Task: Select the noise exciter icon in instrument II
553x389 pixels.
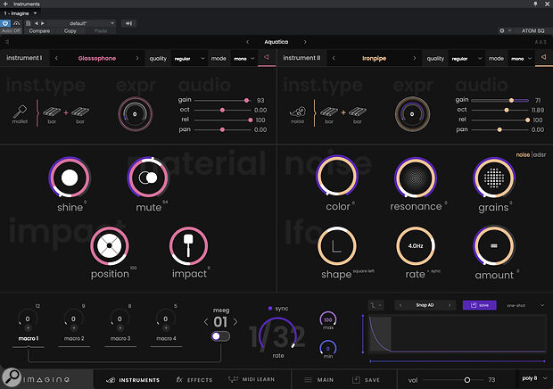Action: click(297, 112)
